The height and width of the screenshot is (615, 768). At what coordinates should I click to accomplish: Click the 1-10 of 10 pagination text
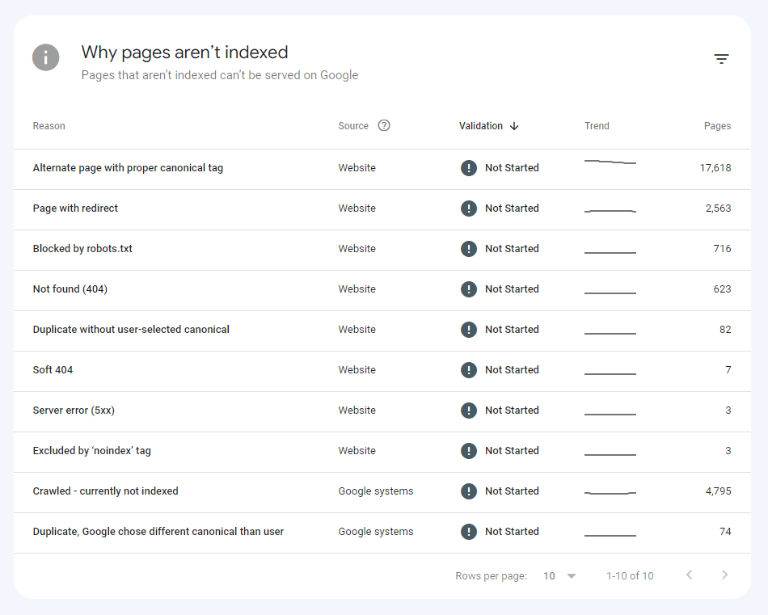(x=630, y=576)
